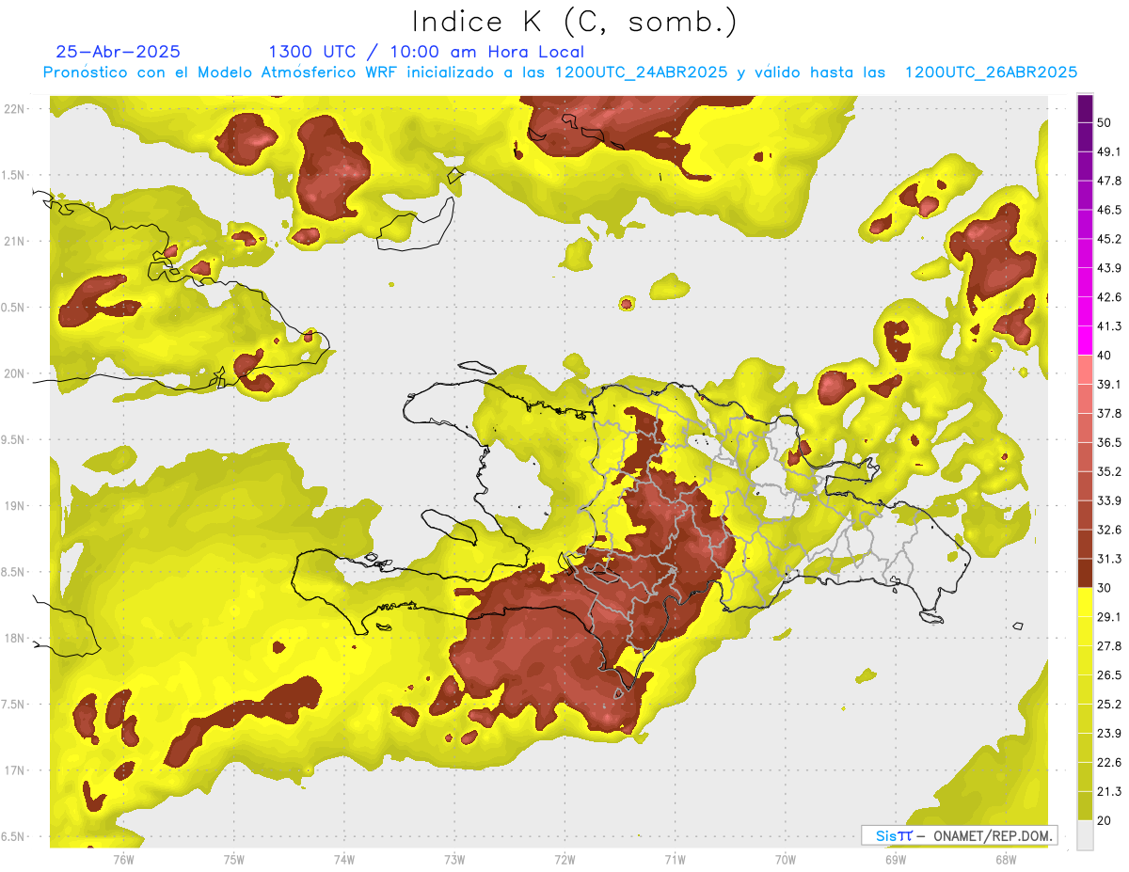Click the longitude label '72W'
This screenshot has width=1129, height=872.
[x=564, y=860]
